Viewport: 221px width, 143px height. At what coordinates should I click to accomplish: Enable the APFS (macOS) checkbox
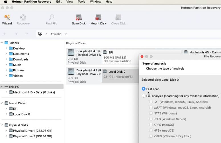[151, 125]
